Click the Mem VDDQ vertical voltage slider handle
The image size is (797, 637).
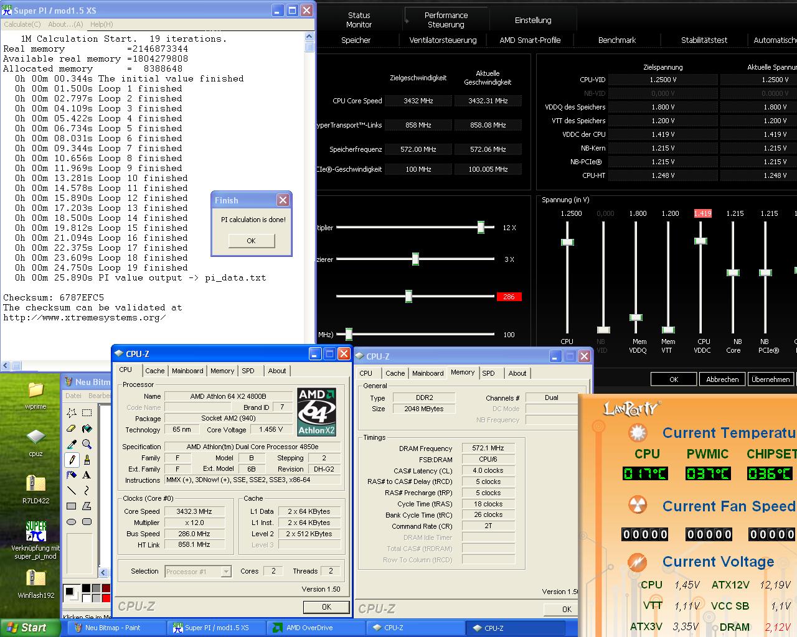636,317
